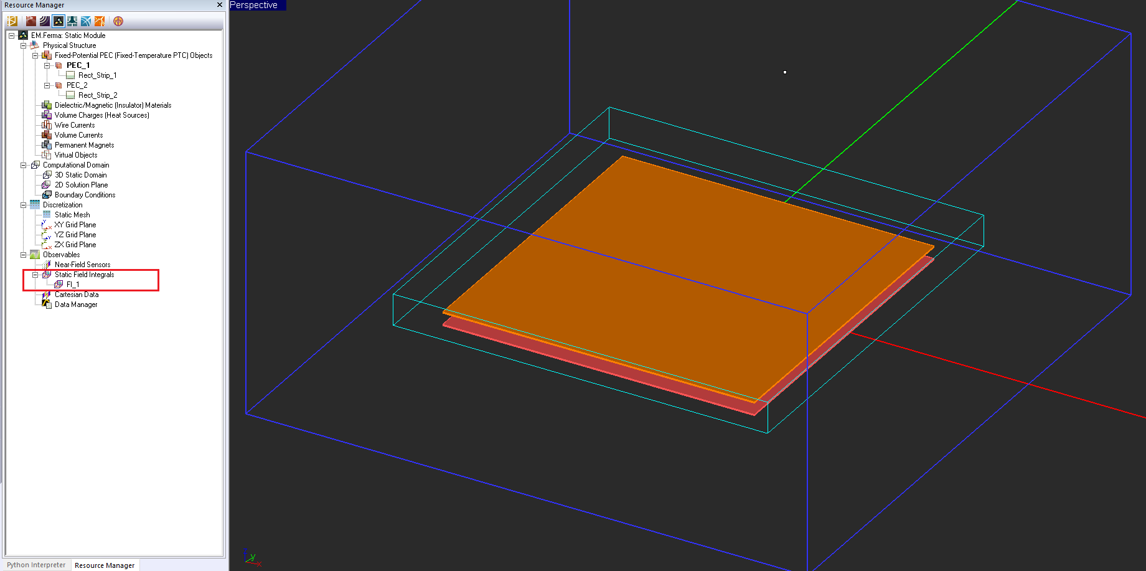Click the Data Manager icon
The height and width of the screenshot is (571, 1146).
[x=47, y=304]
